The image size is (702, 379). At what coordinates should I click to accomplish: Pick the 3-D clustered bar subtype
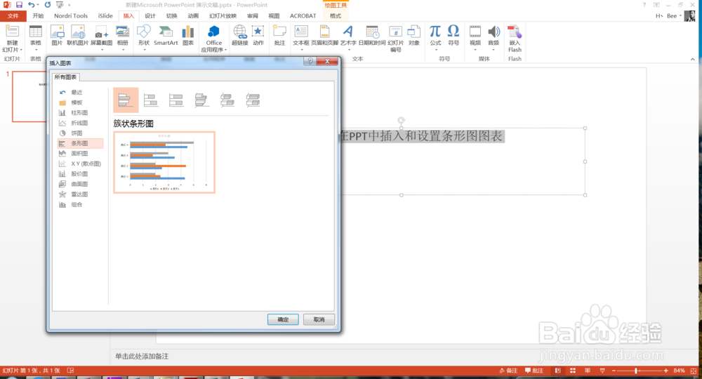click(x=201, y=100)
